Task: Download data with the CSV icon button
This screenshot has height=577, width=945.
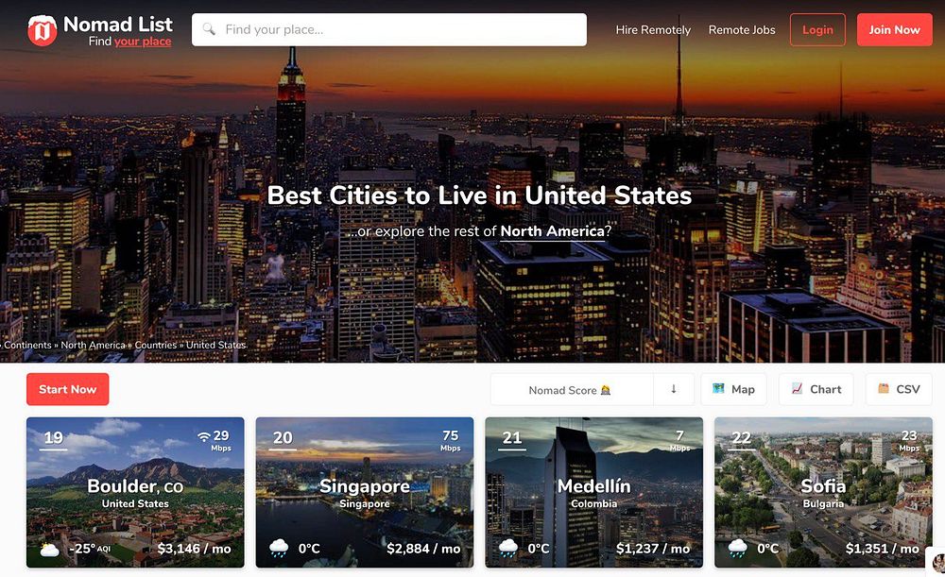Action: [x=899, y=389]
